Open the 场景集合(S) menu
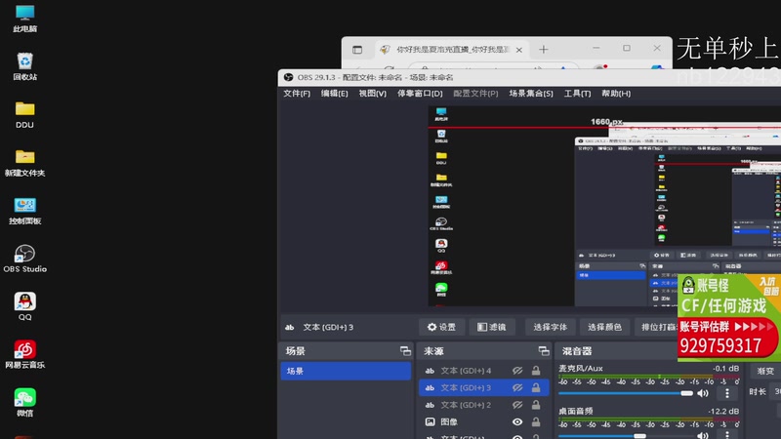This screenshot has width=781, height=439. 531,93
